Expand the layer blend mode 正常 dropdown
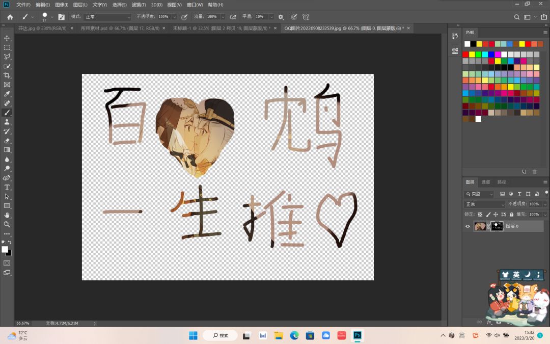The width and height of the screenshot is (550, 344). coord(484,204)
